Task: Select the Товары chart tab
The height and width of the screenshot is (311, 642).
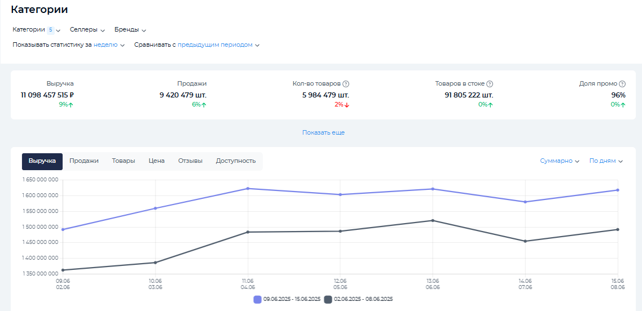Action: pos(124,161)
